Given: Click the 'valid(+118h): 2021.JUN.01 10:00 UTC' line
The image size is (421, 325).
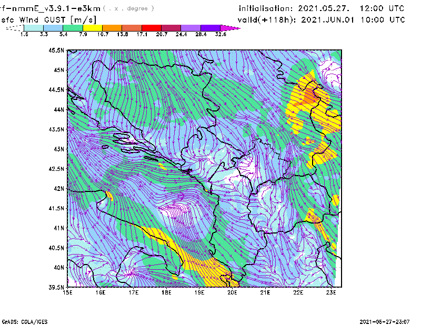Looking at the screenshot, I should click(x=321, y=20).
